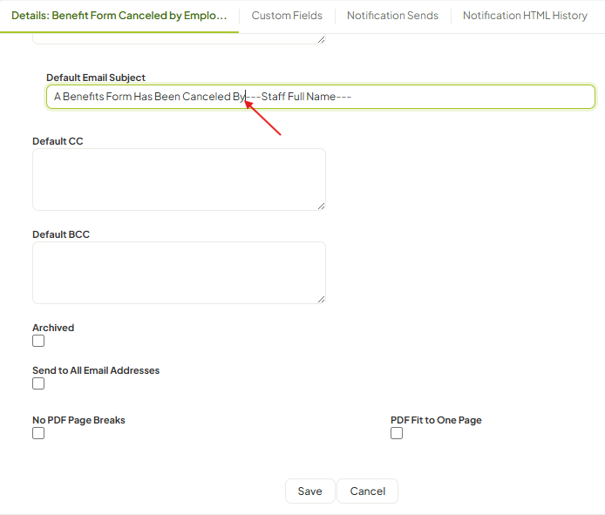Grab the Default BCC resize handle
The width and height of the screenshot is (605, 515).
321,300
